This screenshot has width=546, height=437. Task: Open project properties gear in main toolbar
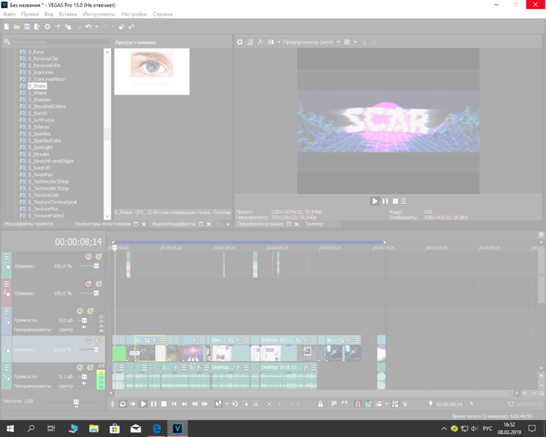point(47,27)
